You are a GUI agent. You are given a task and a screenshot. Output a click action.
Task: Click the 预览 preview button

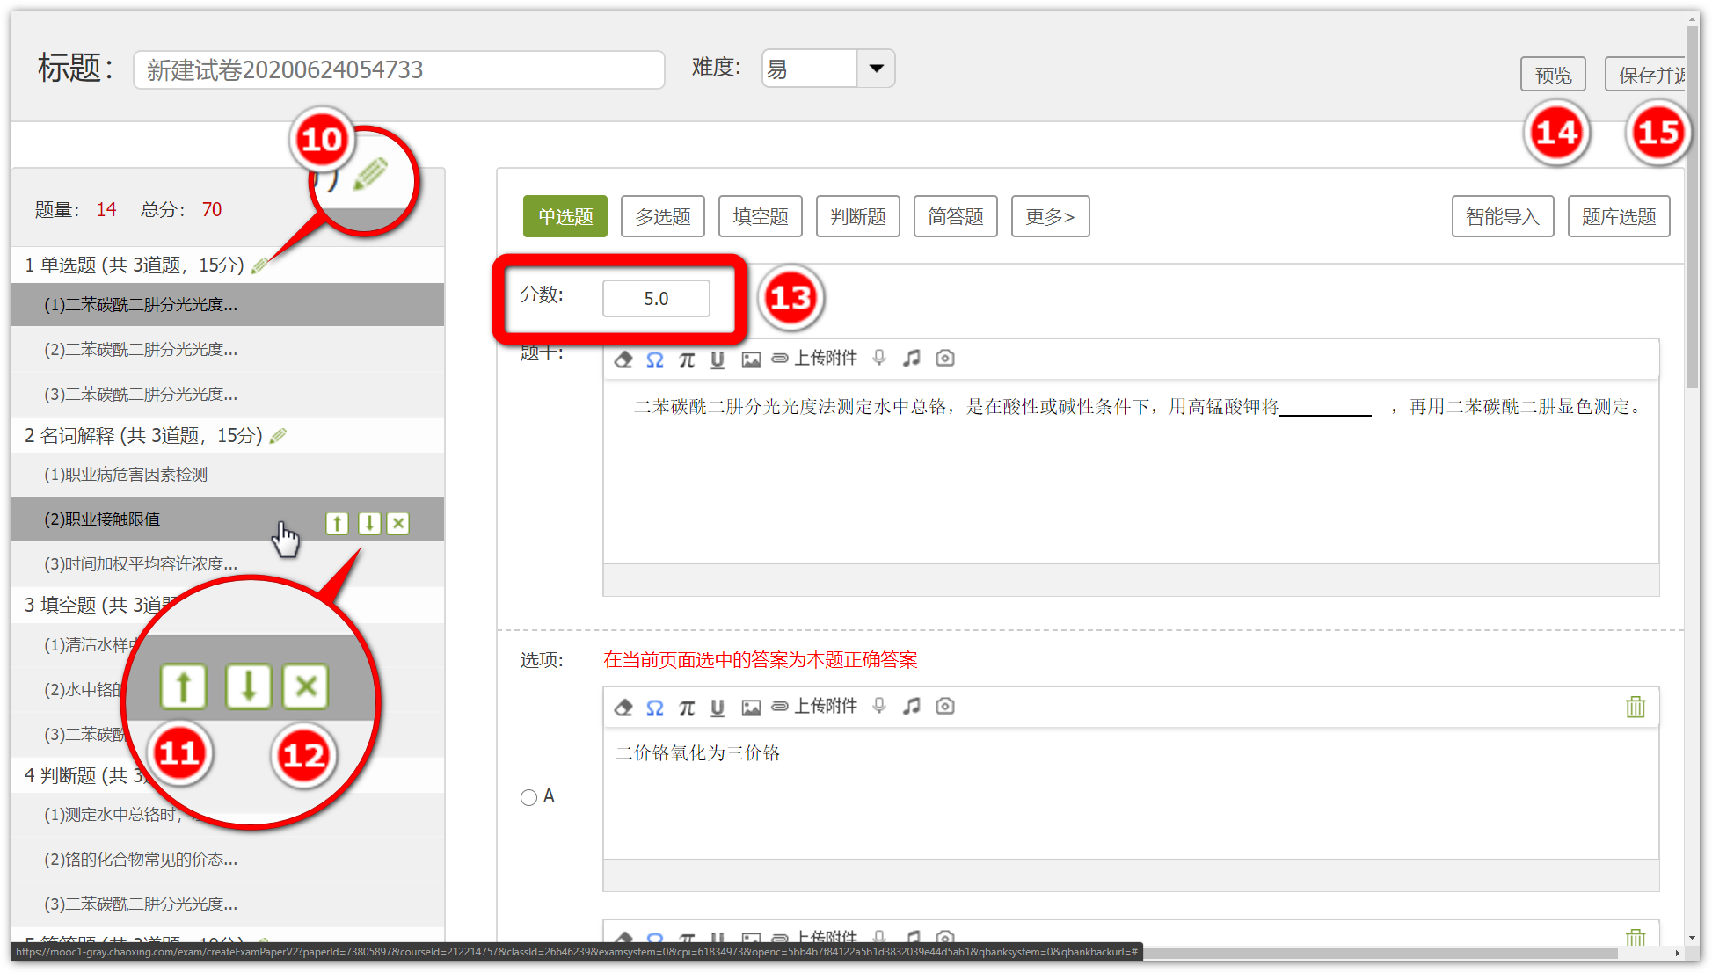coord(1553,75)
